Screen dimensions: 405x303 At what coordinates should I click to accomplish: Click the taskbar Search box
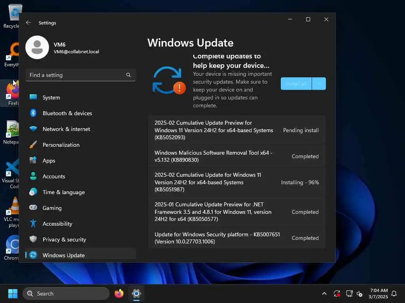[x=66, y=294]
